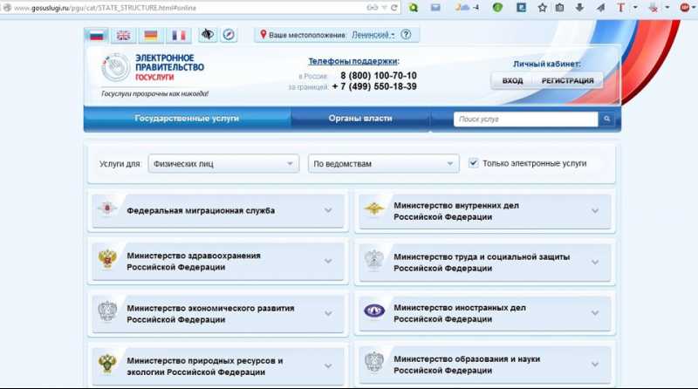Open 'По ведомствам' sorting dropdown
Screen dimensions: 698x389
383,164
